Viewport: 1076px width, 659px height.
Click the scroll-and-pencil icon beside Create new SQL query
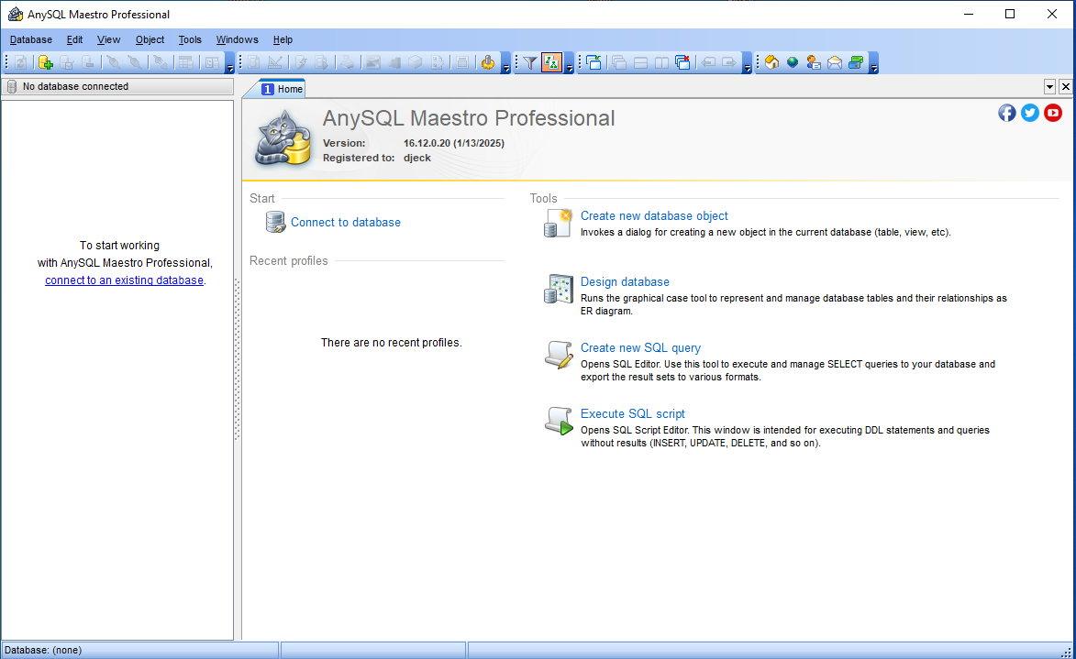[x=559, y=356]
